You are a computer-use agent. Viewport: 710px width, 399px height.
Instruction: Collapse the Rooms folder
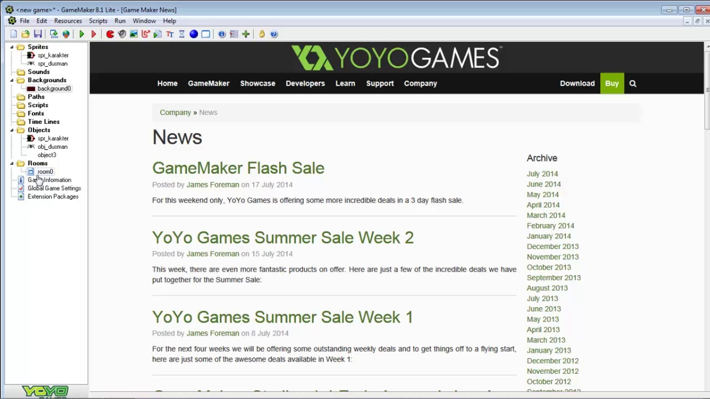(x=12, y=163)
